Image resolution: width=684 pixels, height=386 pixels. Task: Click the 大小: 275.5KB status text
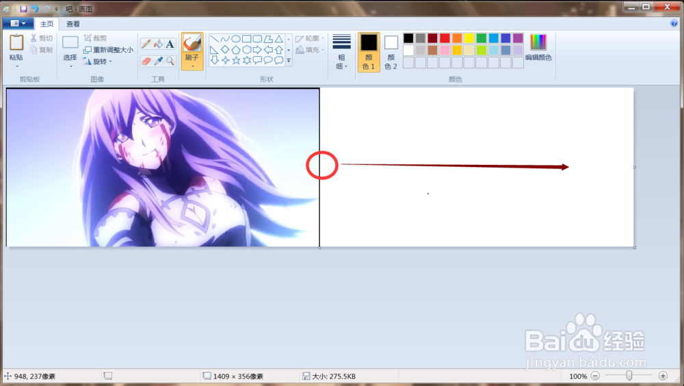point(334,376)
